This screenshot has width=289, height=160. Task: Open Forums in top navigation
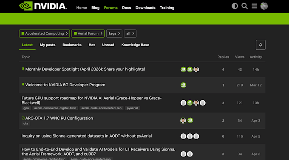111,8
